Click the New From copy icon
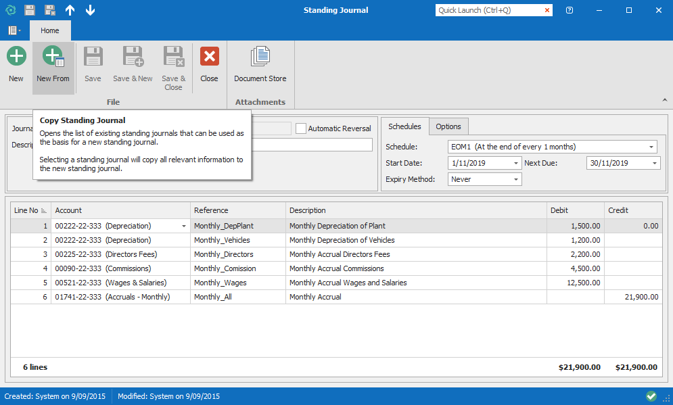This screenshot has height=405, width=673. (53, 57)
